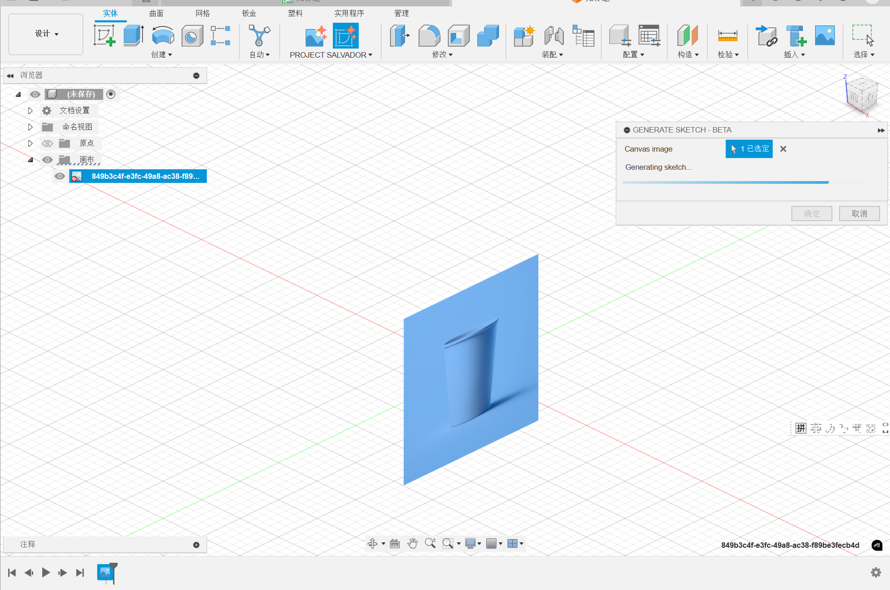Switch to the 实用程序 tab
This screenshot has width=890, height=590.
(x=349, y=13)
